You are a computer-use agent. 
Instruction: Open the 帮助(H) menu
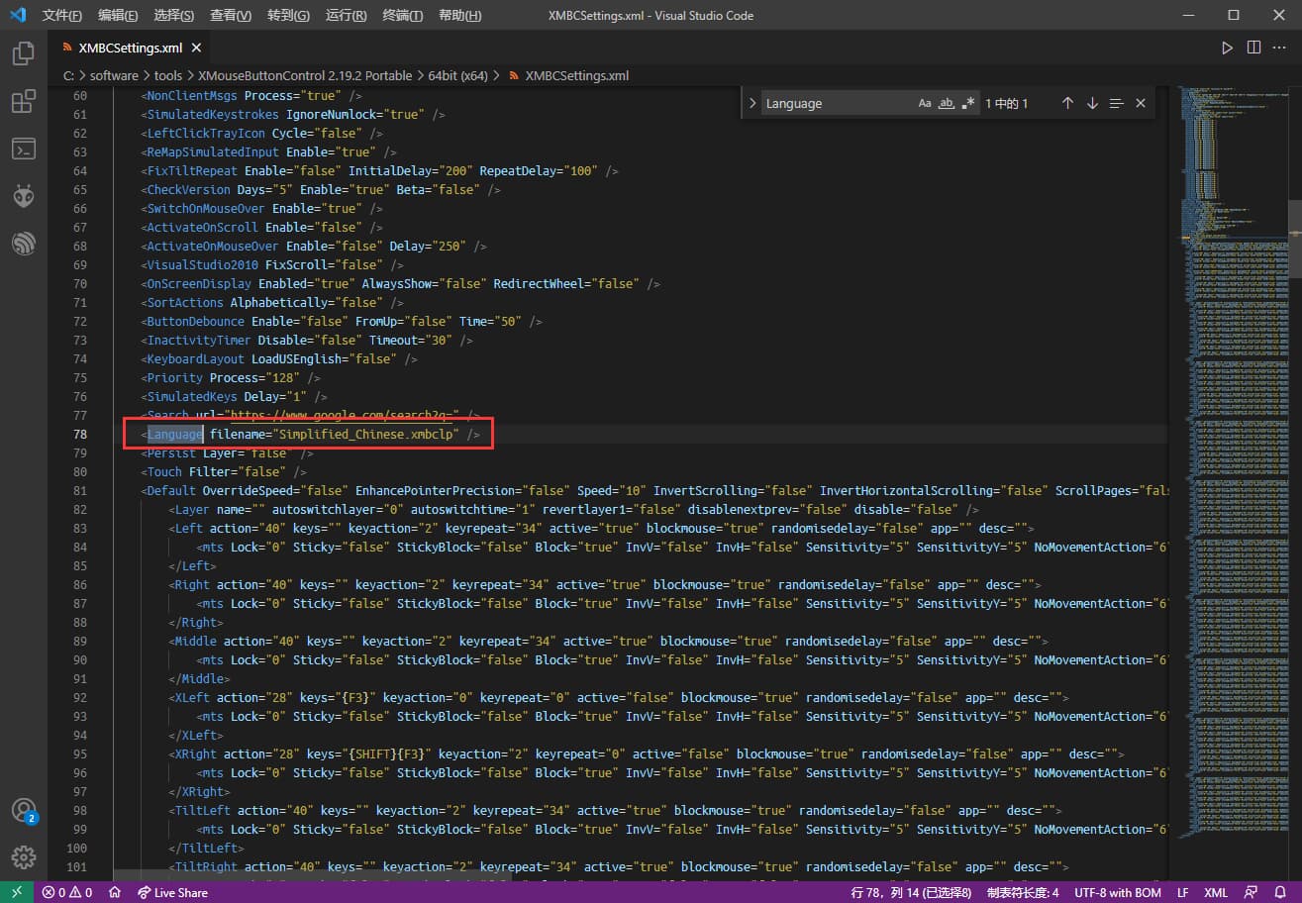pyautogui.click(x=460, y=16)
